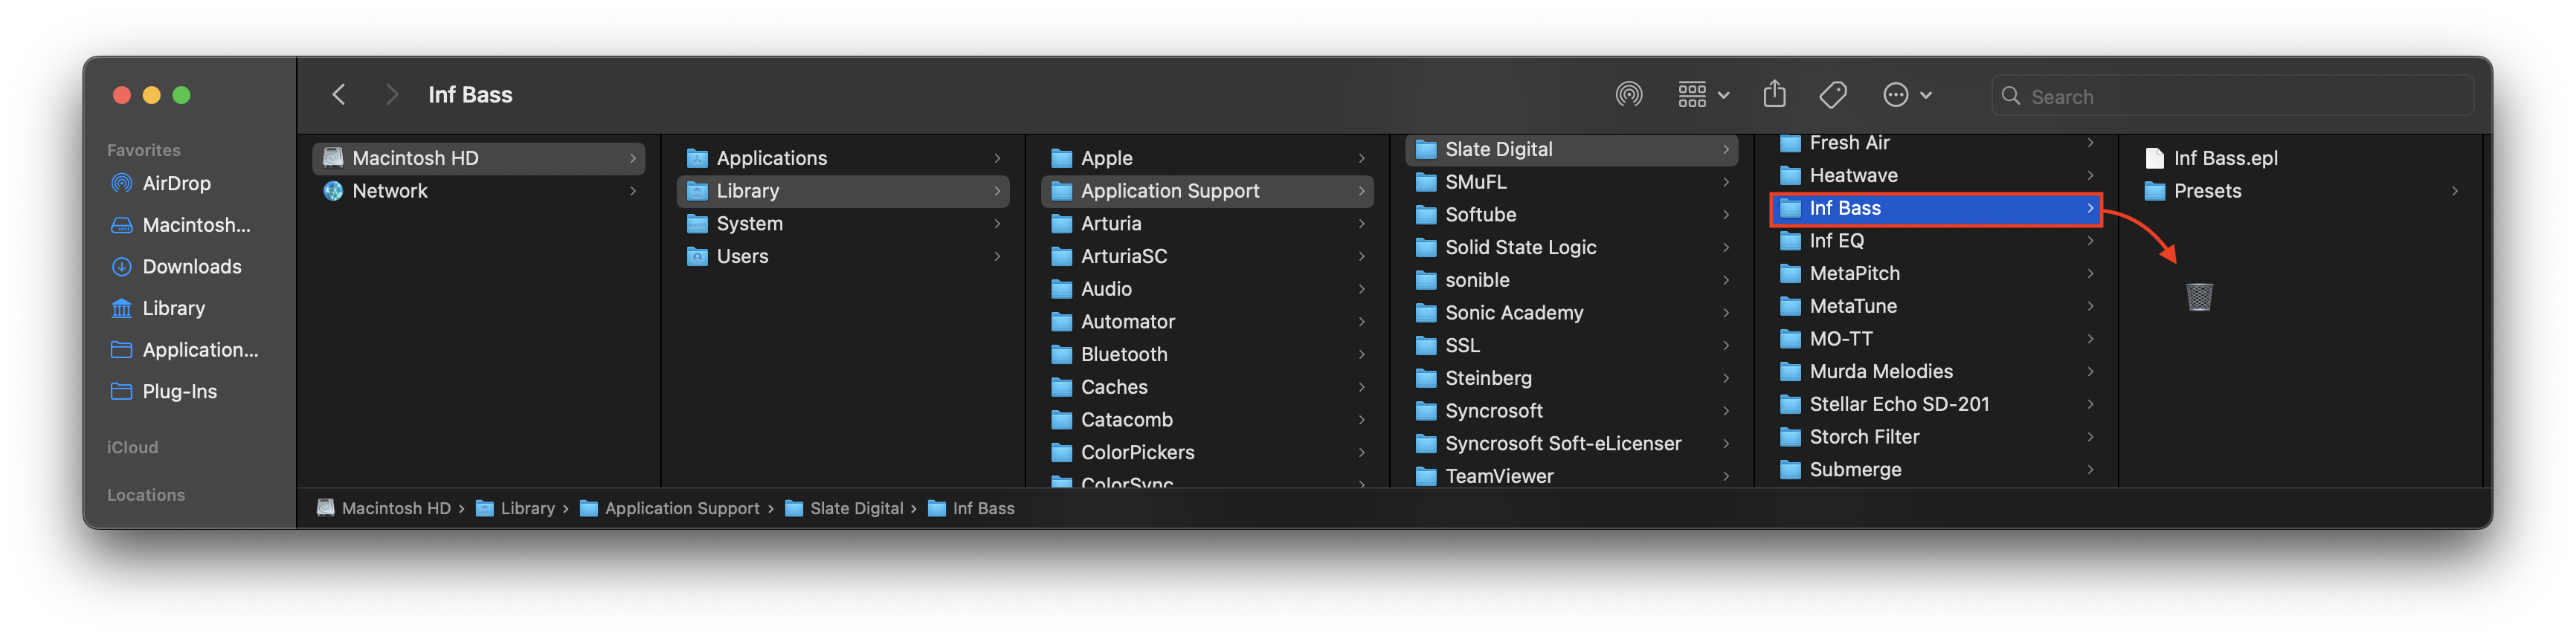Expand Network with its chevron
The image size is (2576, 639).
pyautogui.click(x=632, y=191)
